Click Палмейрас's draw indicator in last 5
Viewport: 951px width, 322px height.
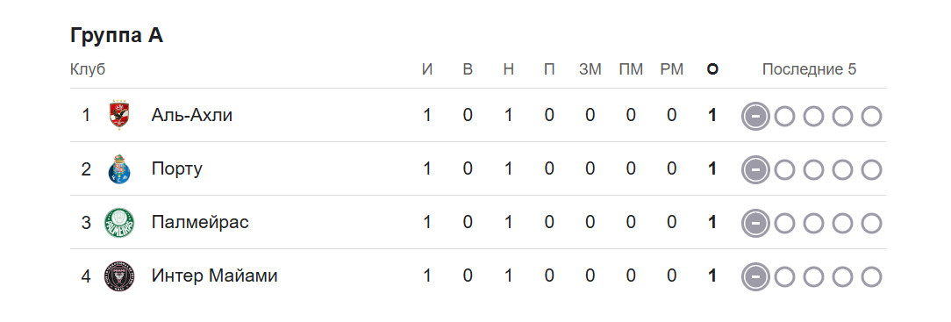(755, 223)
